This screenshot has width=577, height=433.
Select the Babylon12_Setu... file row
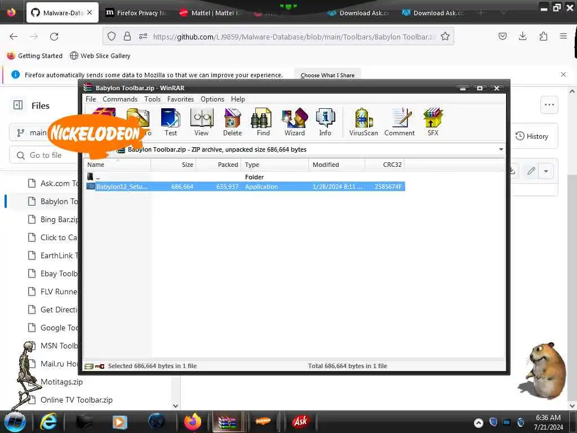[245, 187]
